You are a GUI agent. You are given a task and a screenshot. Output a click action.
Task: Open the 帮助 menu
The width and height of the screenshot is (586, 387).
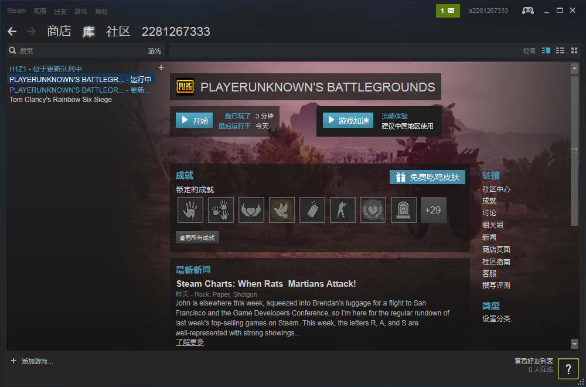point(101,11)
